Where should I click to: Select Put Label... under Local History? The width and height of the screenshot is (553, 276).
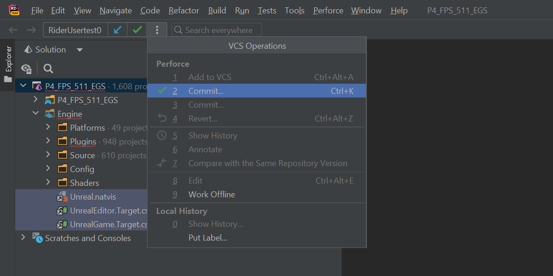click(x=207, y=238)
